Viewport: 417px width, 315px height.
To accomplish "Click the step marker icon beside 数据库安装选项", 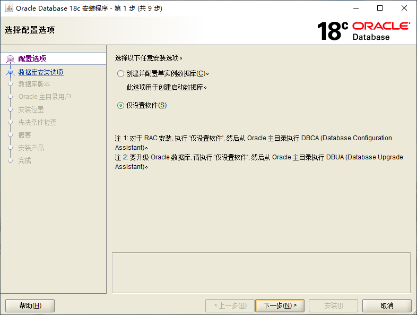I will point(11,72).
